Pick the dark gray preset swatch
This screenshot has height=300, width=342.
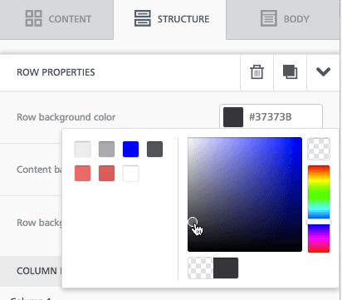tap(154, 149)
